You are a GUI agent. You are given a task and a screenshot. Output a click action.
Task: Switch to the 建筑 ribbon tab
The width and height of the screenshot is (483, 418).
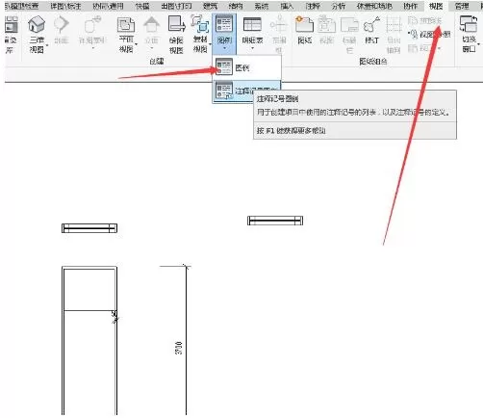point(210,6)
